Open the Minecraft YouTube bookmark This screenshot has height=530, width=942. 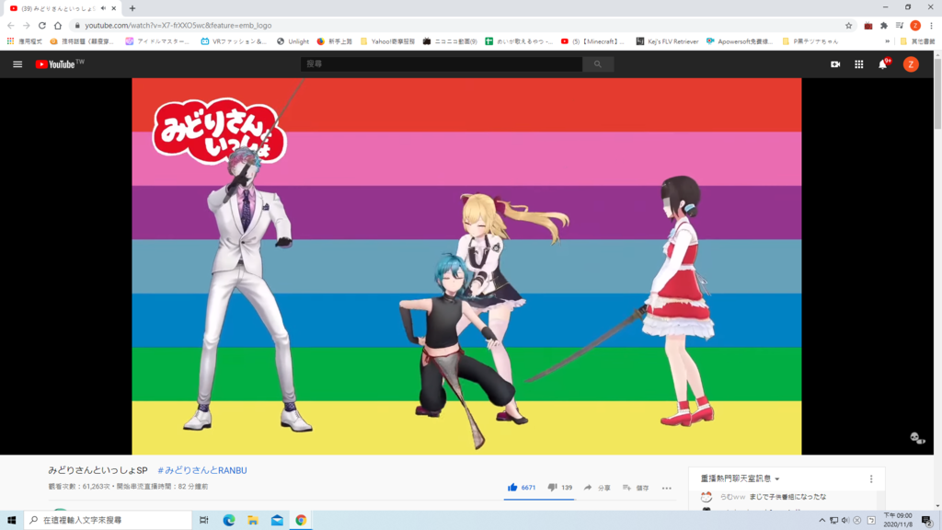click(592, 41)
